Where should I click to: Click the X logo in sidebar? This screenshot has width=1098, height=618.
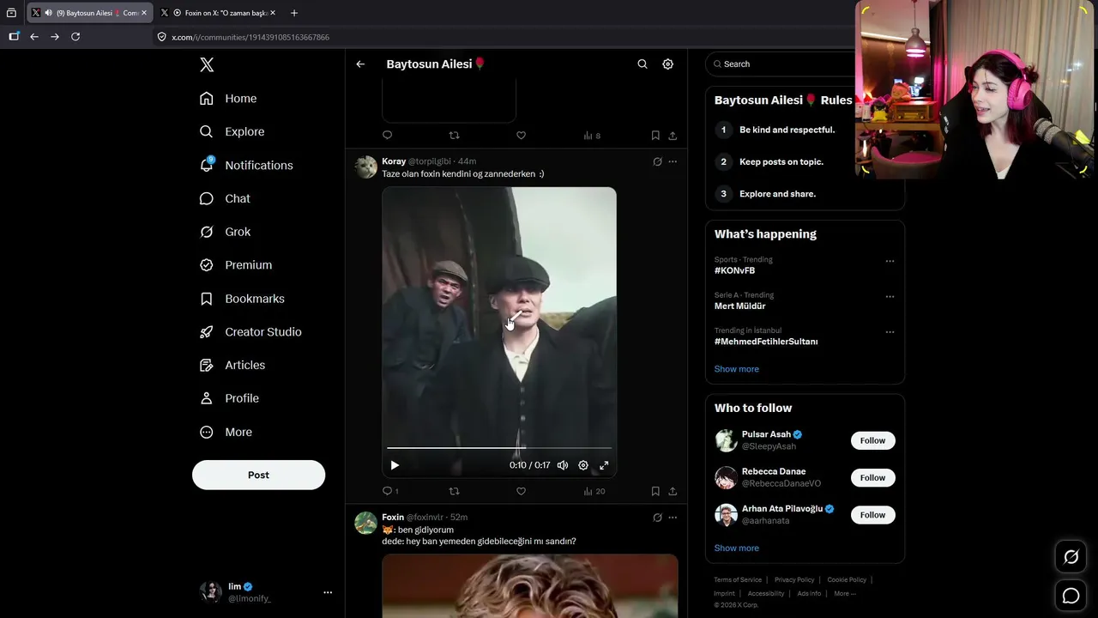(207, 65)
